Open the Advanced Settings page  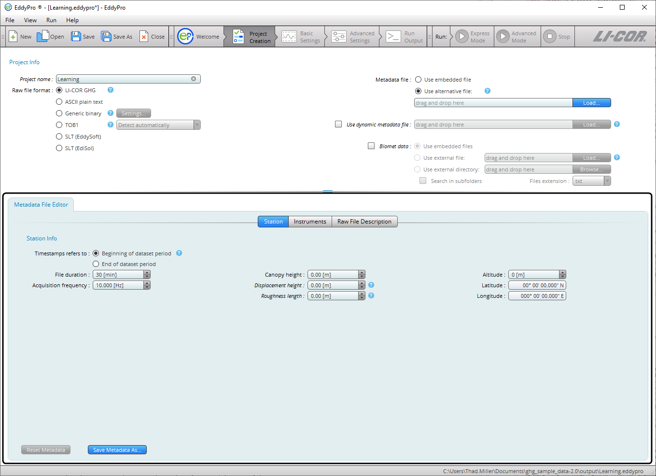click(x=353, y=37)
